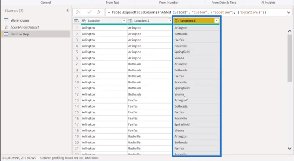Image resolution: width=294 pixels, height=161 pixels.
Task: Click the General ribbon group label
Action: coord(46,3)
